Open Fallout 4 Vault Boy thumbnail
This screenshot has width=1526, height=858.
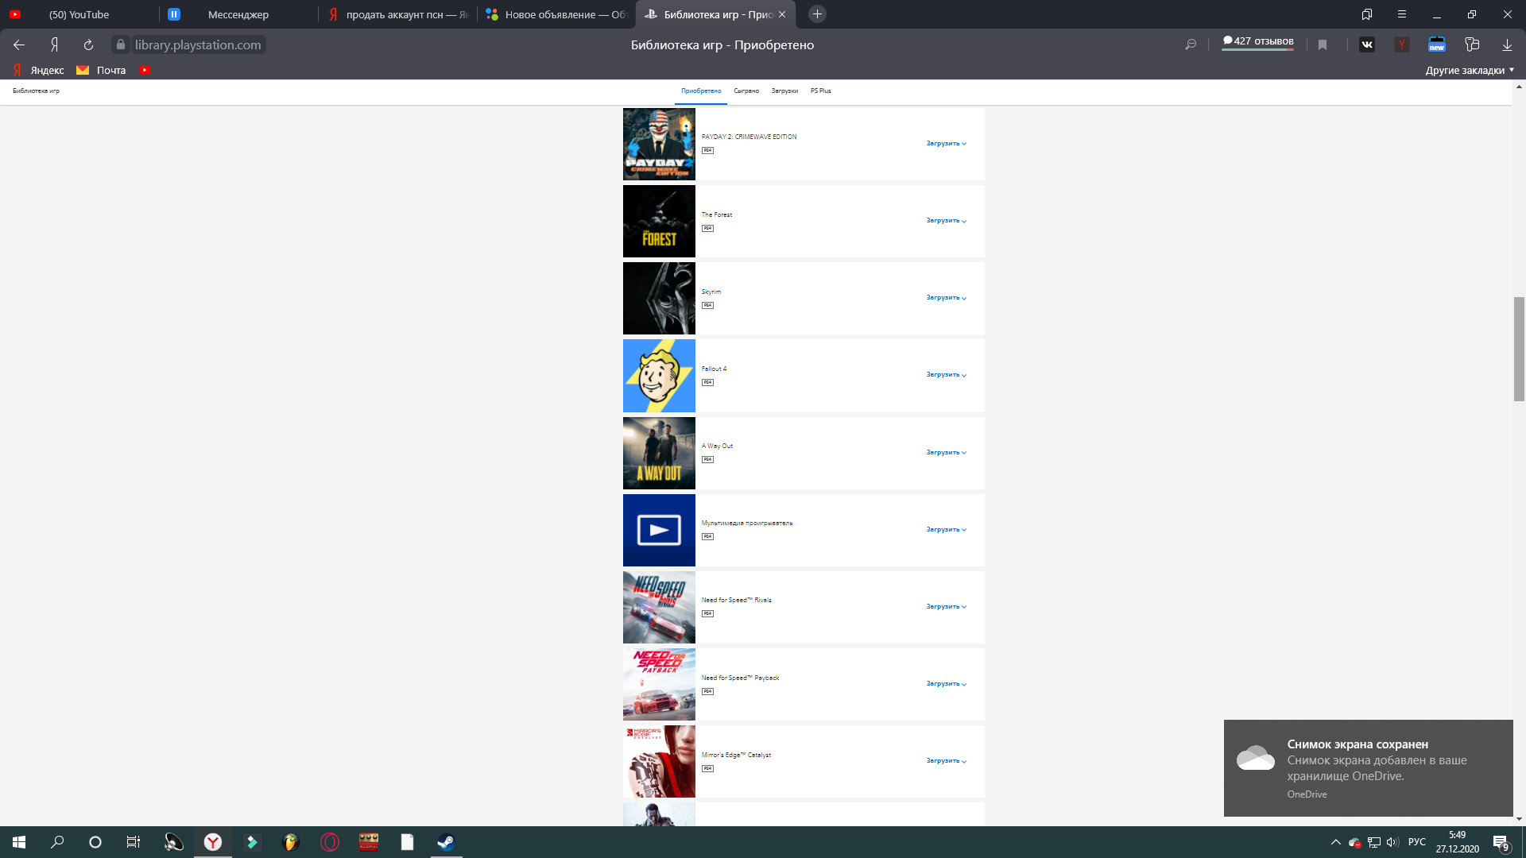pos(659,375)
